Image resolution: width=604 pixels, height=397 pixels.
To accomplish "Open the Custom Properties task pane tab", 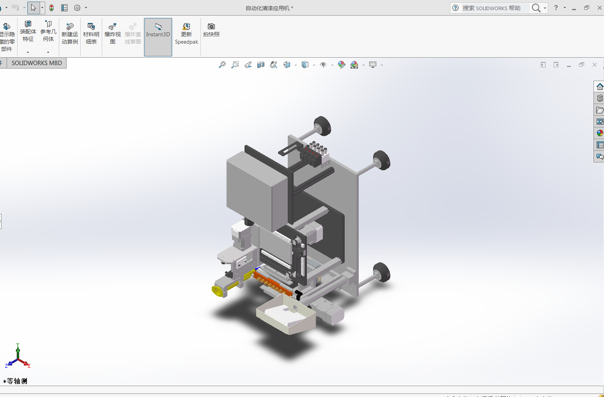I will click(599, 145).
